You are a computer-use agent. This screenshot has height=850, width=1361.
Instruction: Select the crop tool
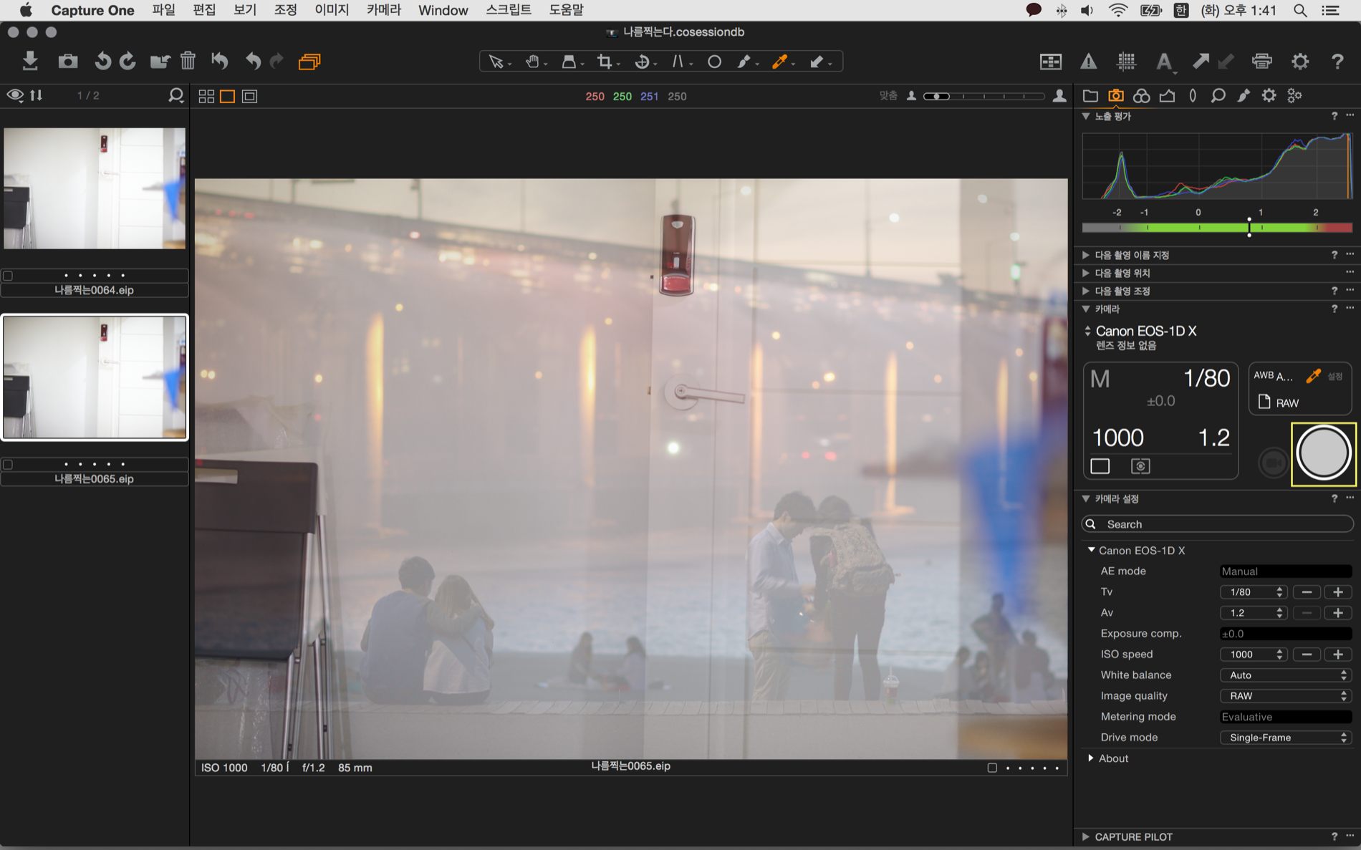tap(605, 62)
